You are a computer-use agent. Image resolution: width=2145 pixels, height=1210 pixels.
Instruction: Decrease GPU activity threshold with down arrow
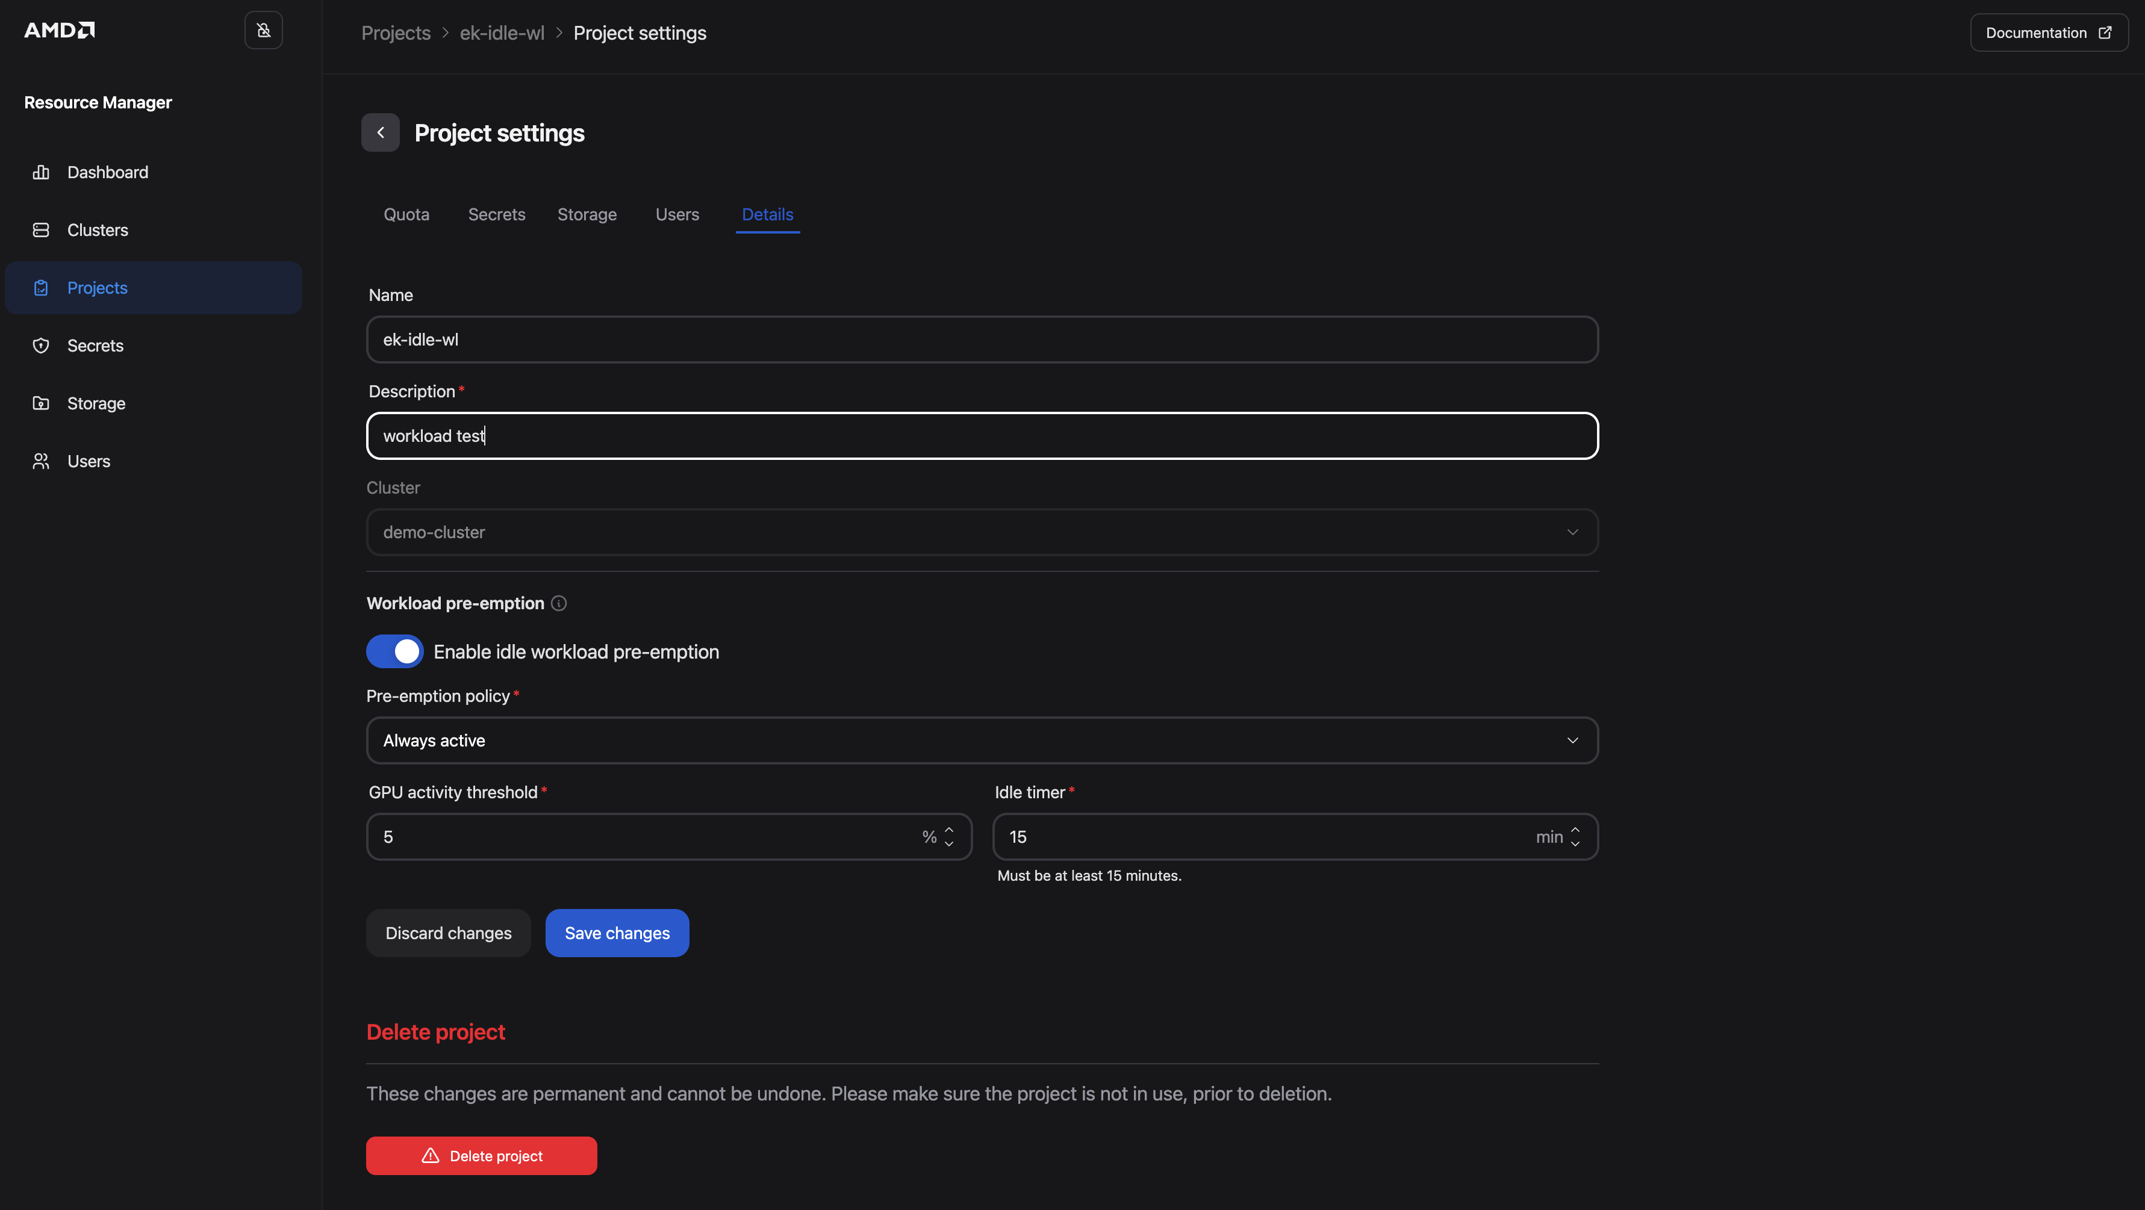(948, 844)
